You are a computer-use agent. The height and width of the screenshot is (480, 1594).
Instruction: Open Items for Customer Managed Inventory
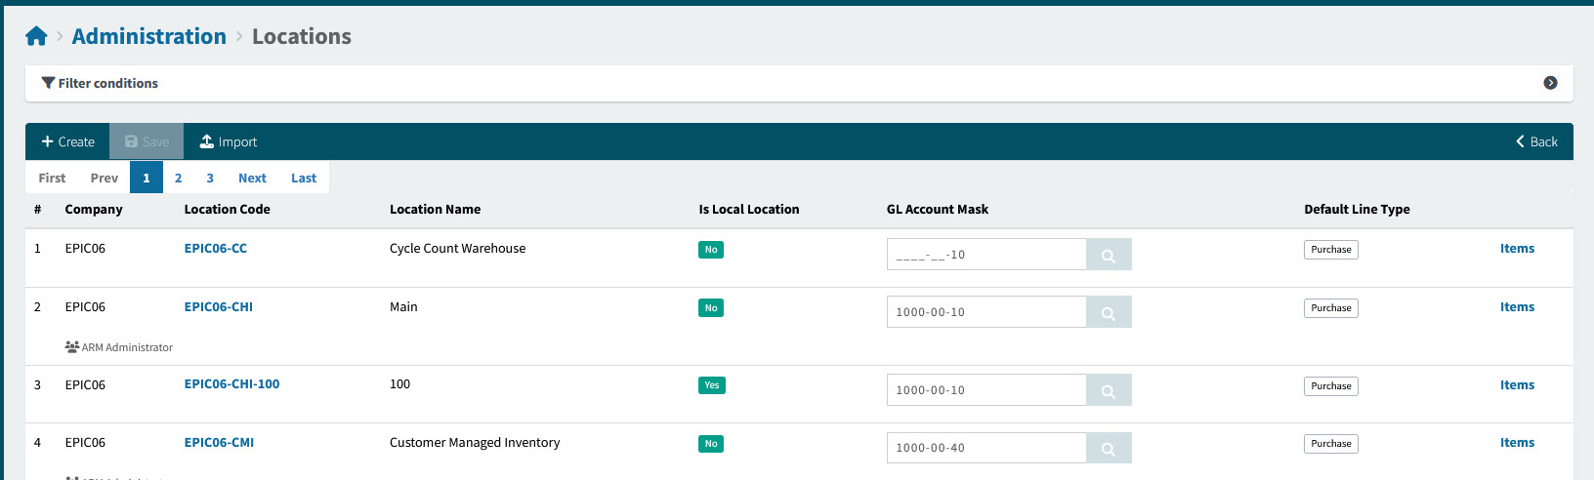1517,443
